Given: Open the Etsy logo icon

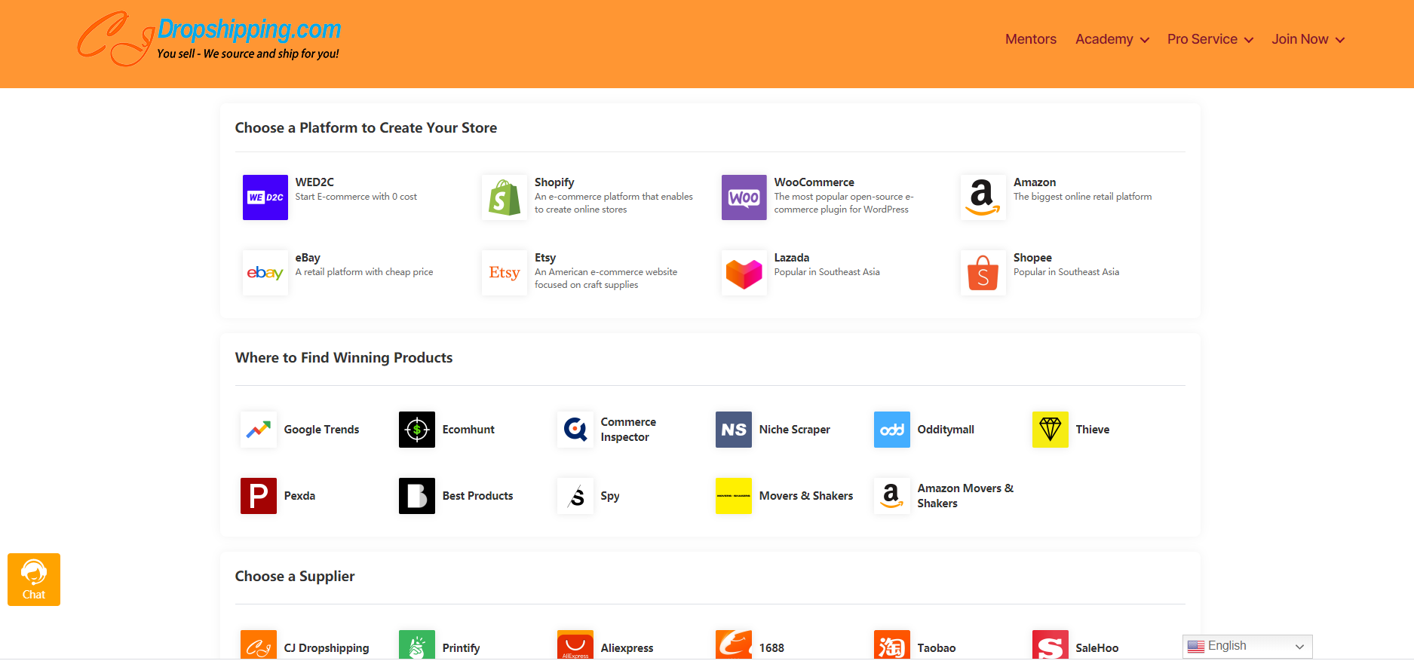Looking at the screenshot, I should tap(504, 273).
